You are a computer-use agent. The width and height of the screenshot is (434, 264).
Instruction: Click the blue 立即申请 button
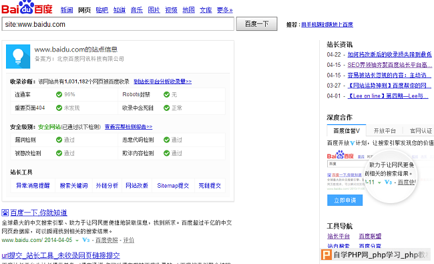tap(345, 200)
